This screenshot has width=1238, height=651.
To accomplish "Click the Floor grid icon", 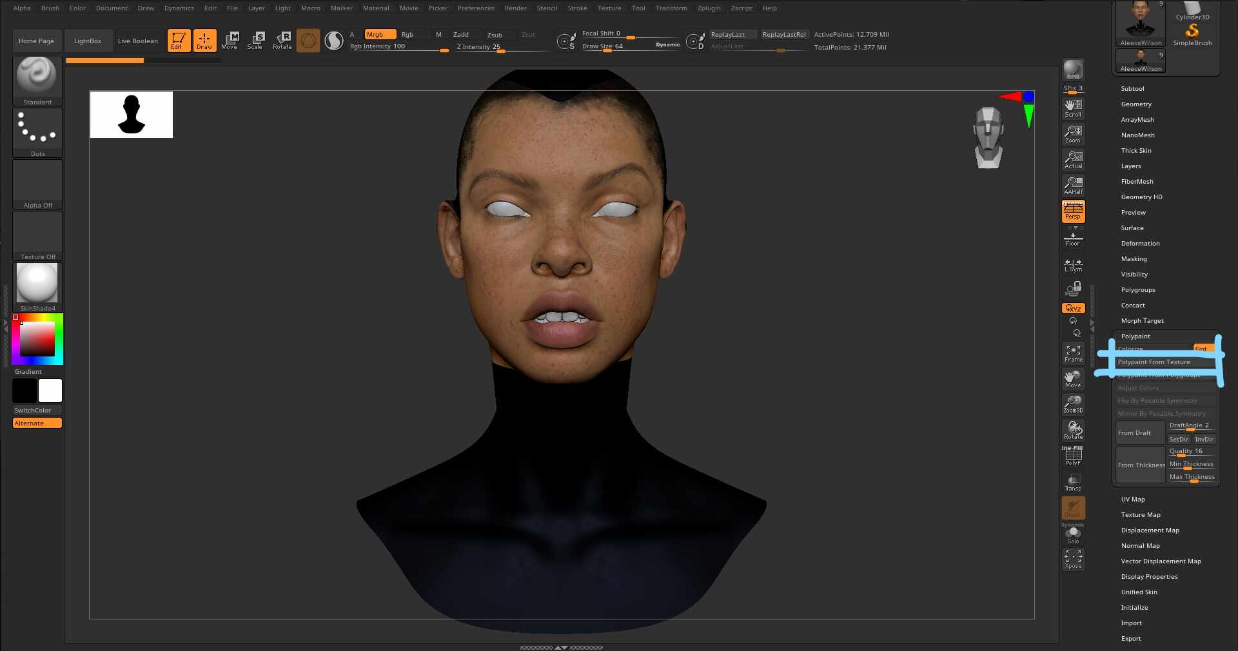I will coord(1073,239).
